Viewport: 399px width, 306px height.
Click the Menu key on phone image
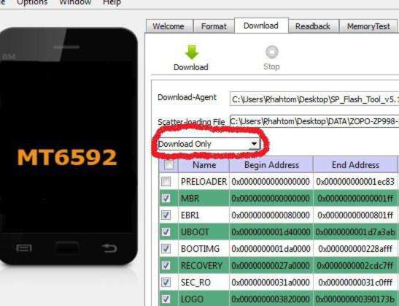click(24, 248)
